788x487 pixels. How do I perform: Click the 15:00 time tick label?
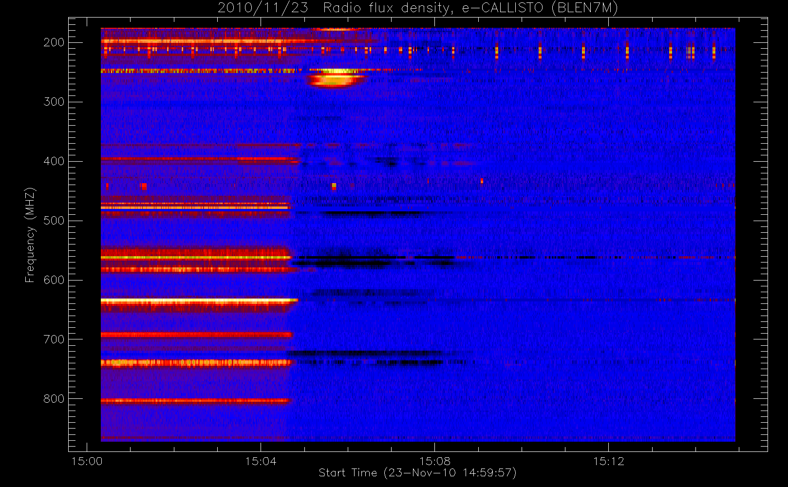point(87,461)
